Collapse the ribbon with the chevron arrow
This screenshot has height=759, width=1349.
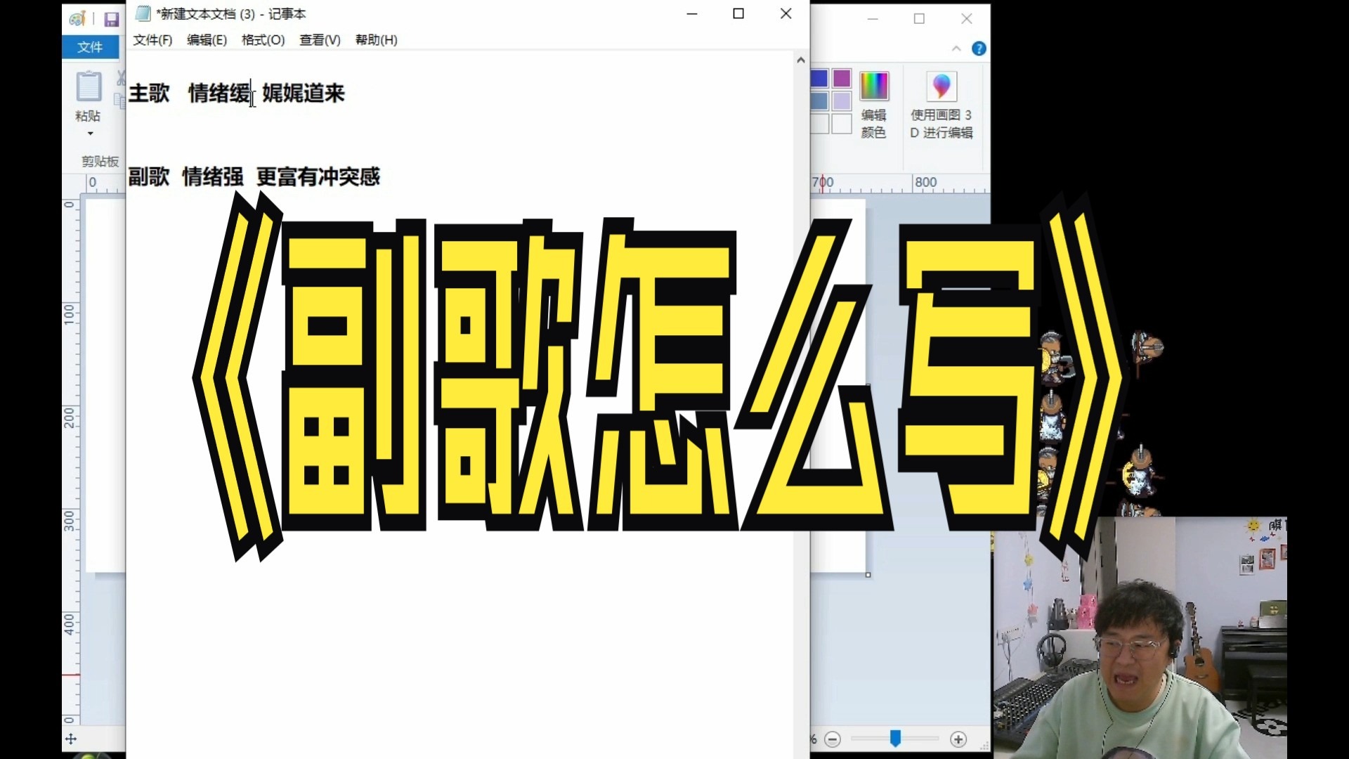pyautogui.click(x=957, y=48)
